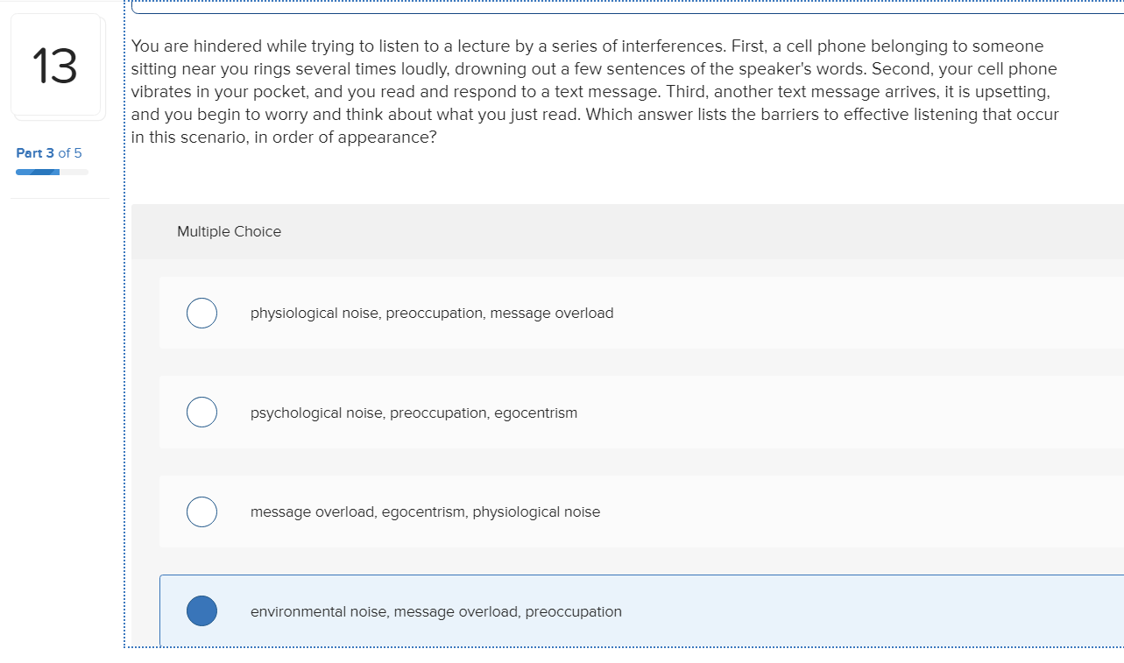Click the Part 3 of 5 label
This screenshot has height=663, width=1124.
point(48,152)
